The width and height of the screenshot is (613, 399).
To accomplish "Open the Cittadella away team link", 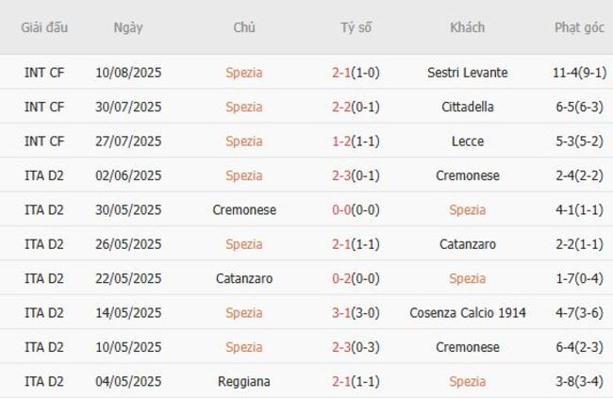I will pyautogui.click(x=467, y=107).
